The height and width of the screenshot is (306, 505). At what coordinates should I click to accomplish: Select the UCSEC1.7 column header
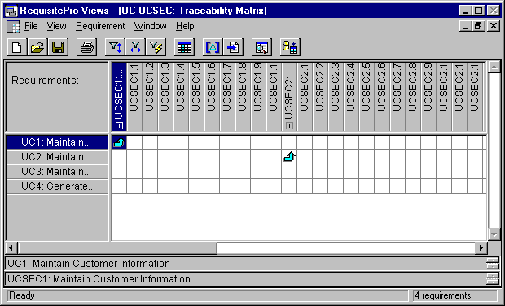pos(227,97)
